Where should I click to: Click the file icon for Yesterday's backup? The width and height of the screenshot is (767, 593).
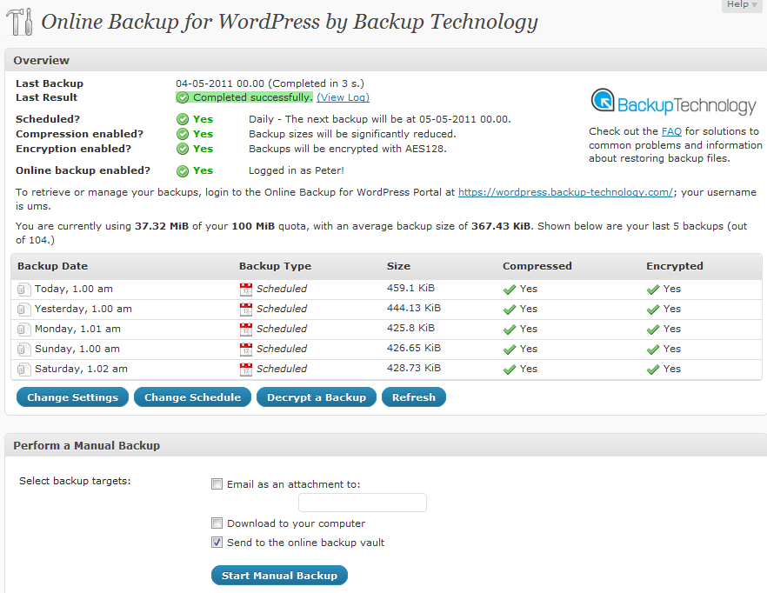click(x=23, y=310)
